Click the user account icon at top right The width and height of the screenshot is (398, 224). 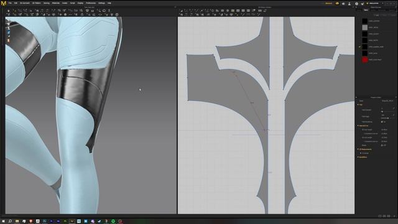pyautogui.click(x=349, y=4)
